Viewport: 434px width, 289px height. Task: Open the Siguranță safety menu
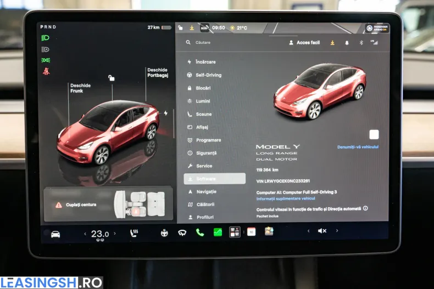[x=202, y=153]
